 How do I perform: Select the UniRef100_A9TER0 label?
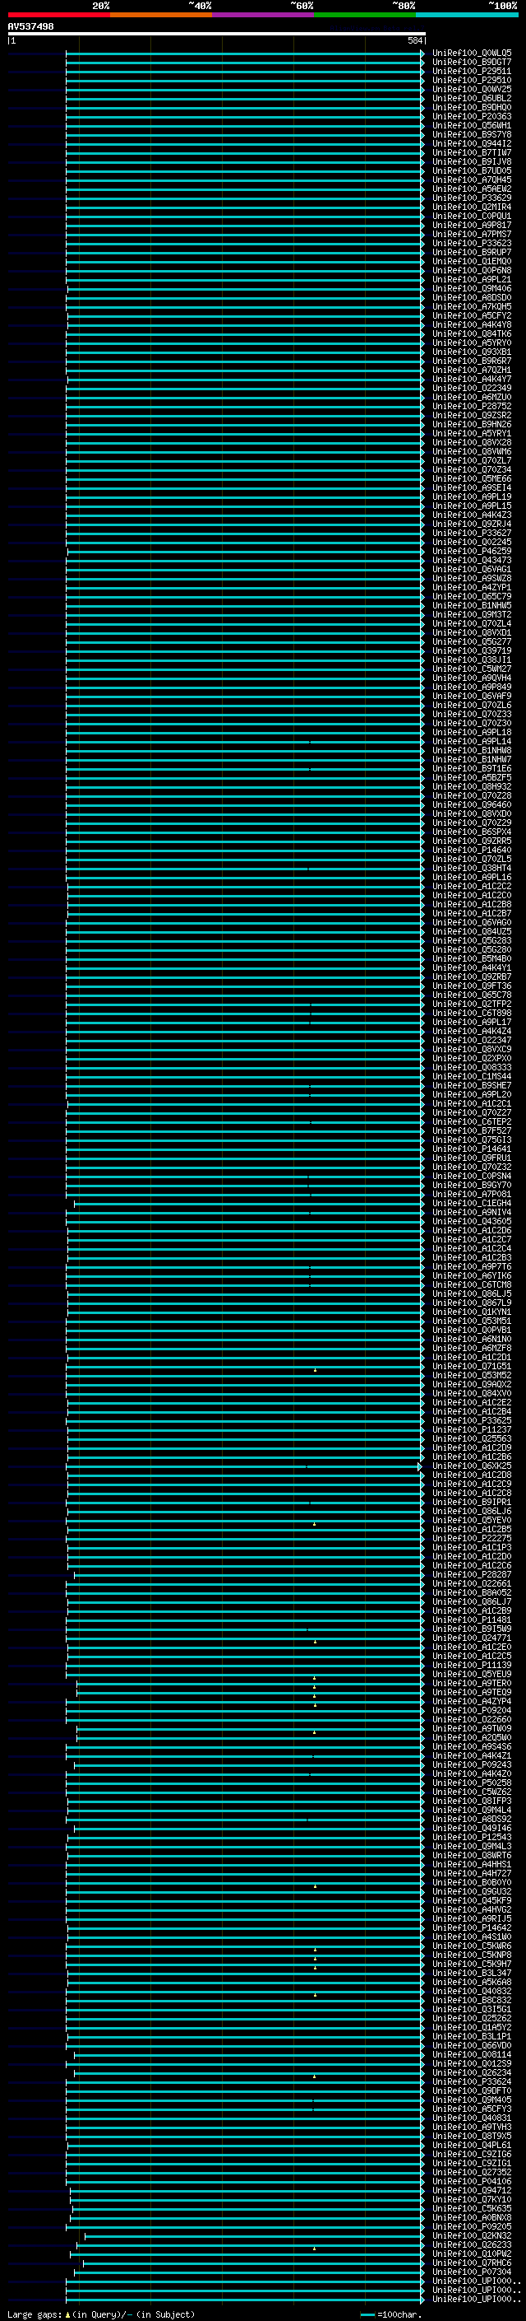point(472,1683)
